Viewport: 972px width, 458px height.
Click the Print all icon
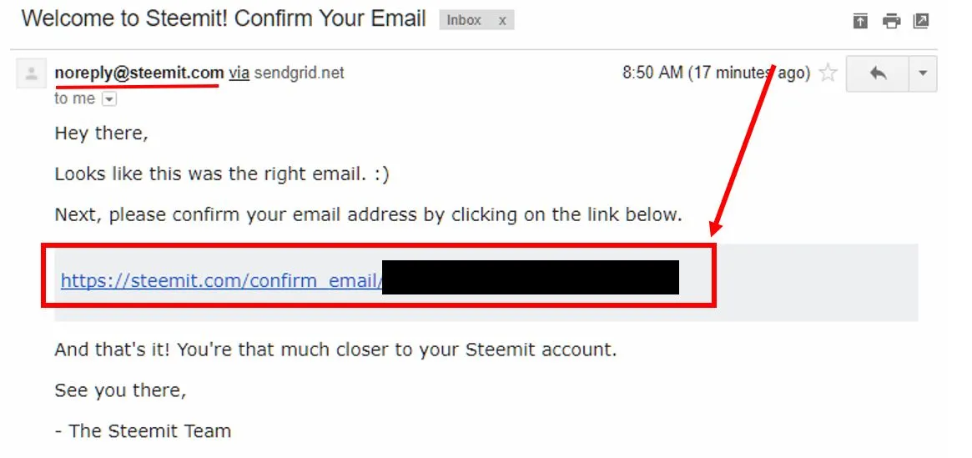tap(891, 22)
